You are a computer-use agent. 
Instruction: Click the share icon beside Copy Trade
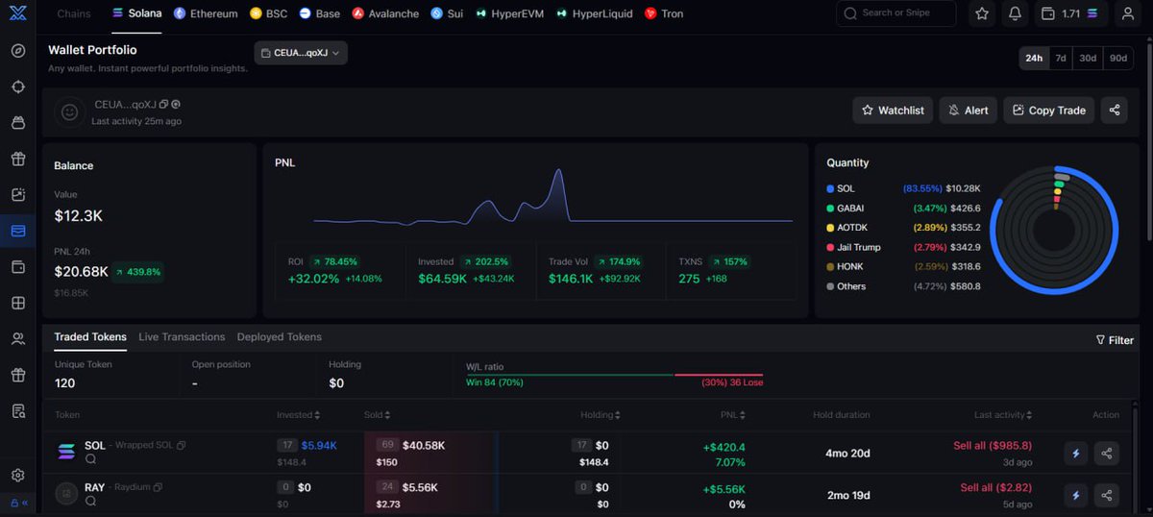point(1115,111)
